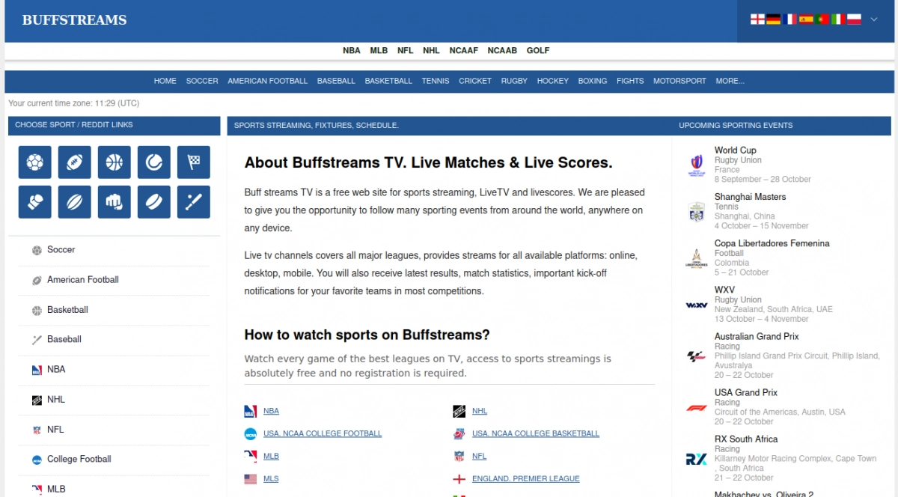Open HOCKEY in the navigation bar

pyautogui.click(x=553, y=81)
